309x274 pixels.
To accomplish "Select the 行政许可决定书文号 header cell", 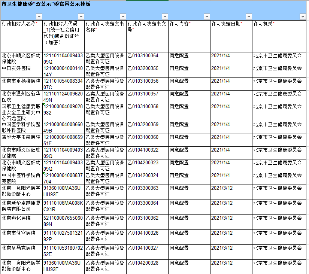I will pos(148,36).
